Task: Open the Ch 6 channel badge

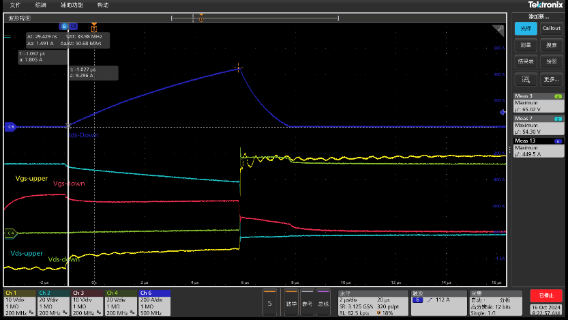Action: [155, 303]
